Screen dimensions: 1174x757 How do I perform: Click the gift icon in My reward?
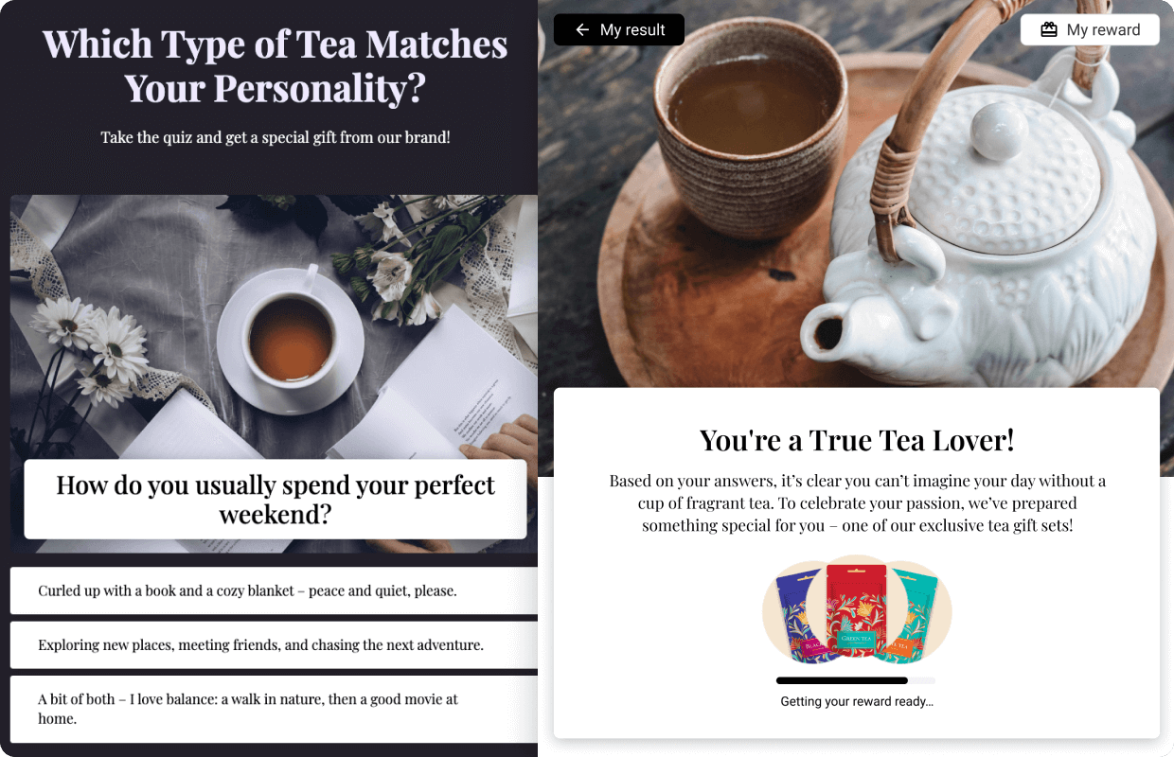coord(1049,30)
